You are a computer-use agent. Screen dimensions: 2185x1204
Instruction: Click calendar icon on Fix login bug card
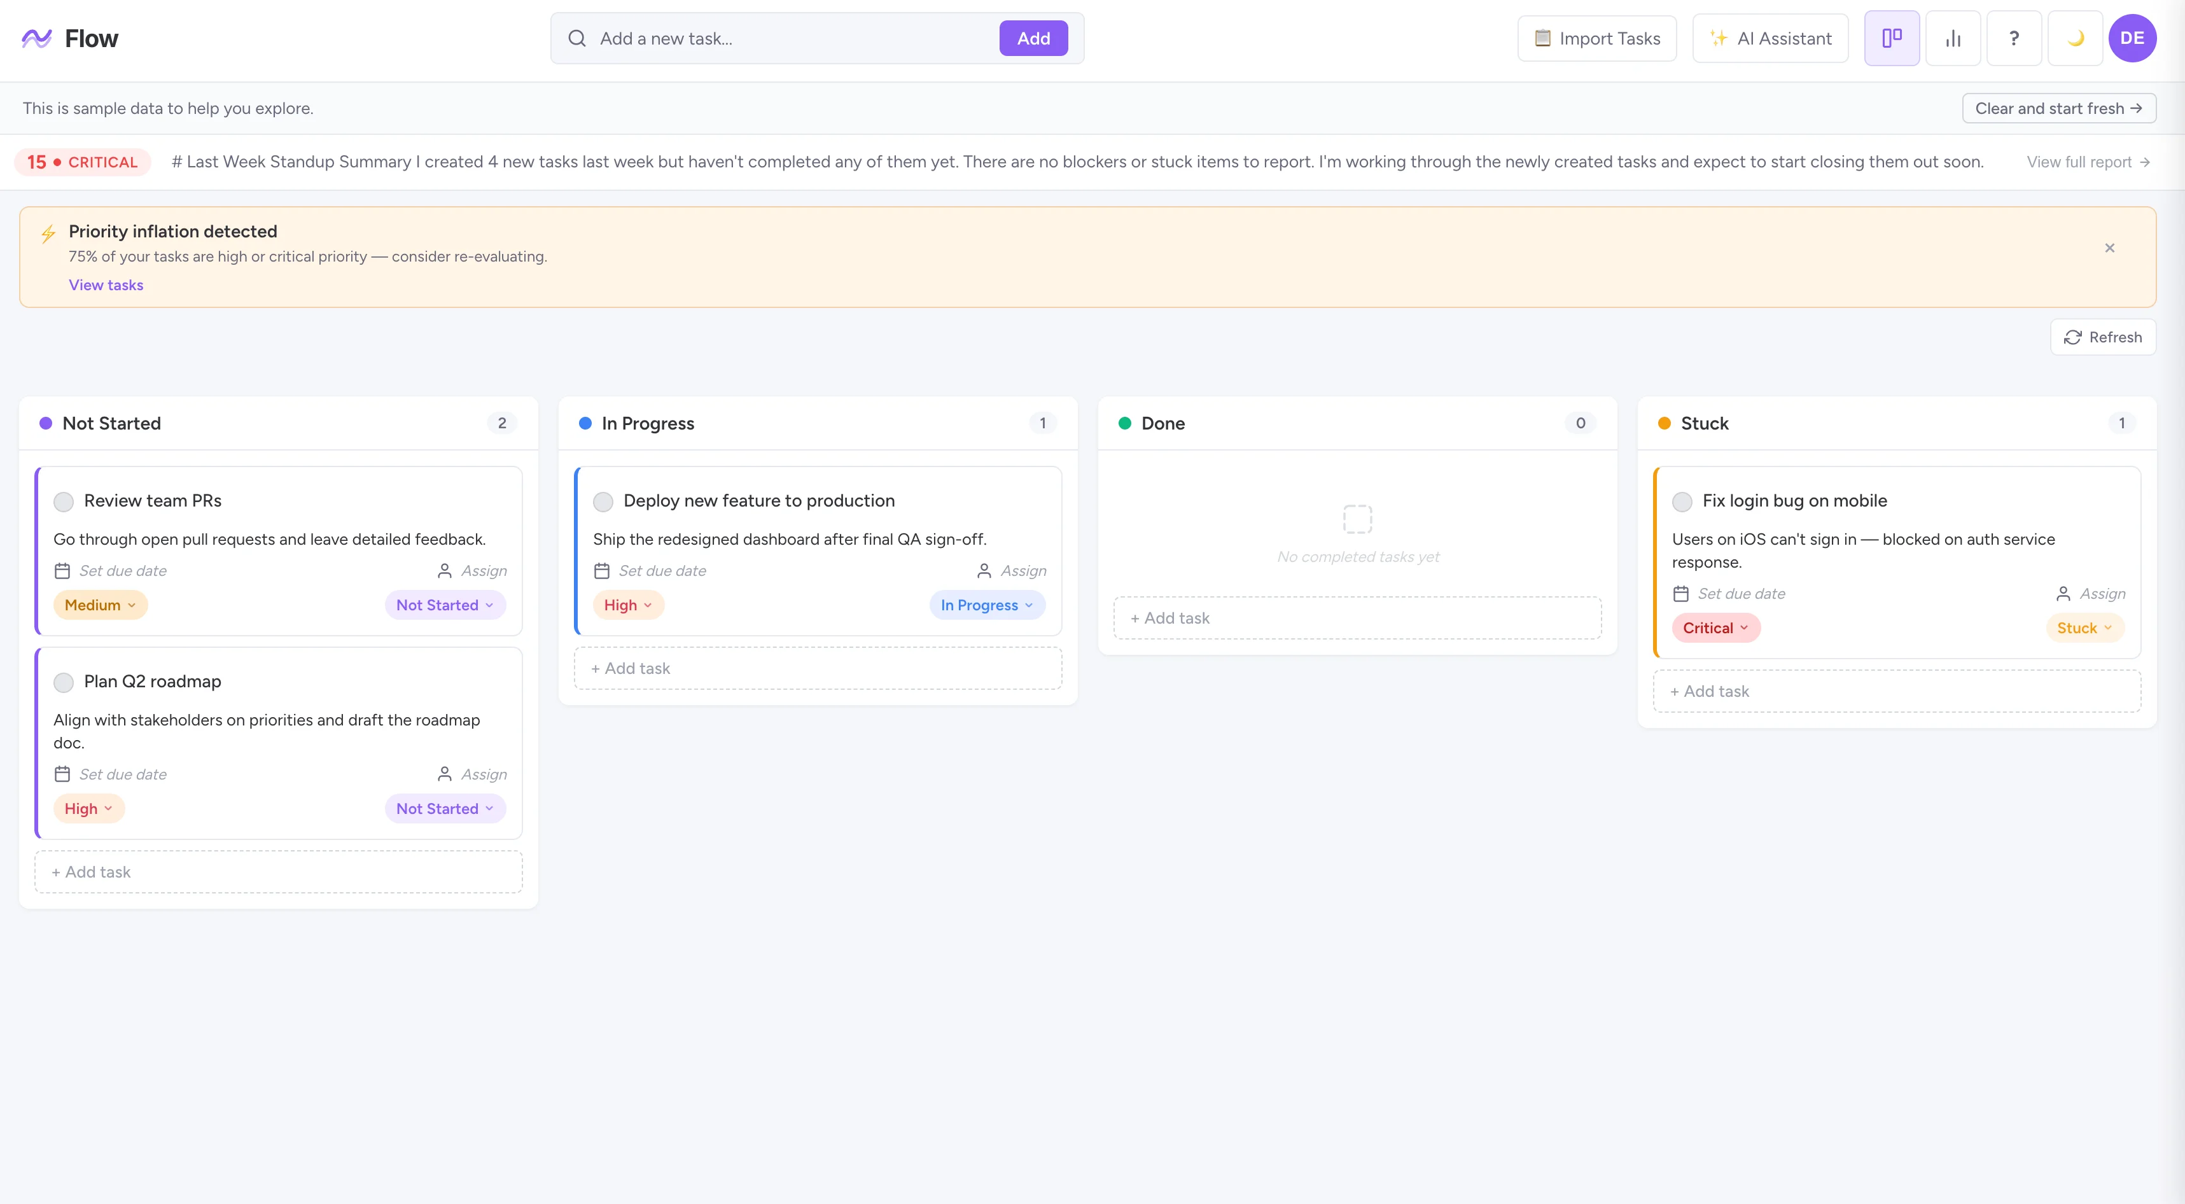(x=1680, y=594)
